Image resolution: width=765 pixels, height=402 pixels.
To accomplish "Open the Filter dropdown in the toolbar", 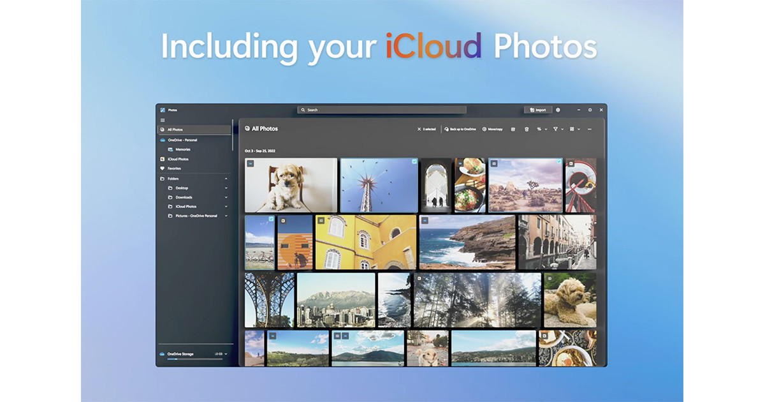I will pos(558,129).
